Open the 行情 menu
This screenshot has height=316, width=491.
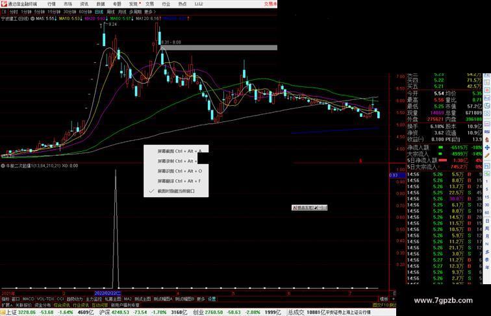(51, 4)
